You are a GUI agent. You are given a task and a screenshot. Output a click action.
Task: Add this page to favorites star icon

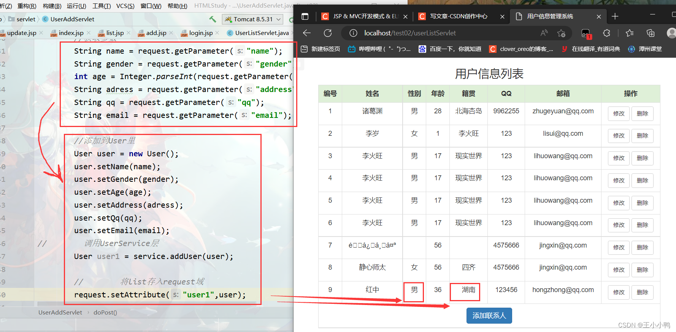[561, 33]
